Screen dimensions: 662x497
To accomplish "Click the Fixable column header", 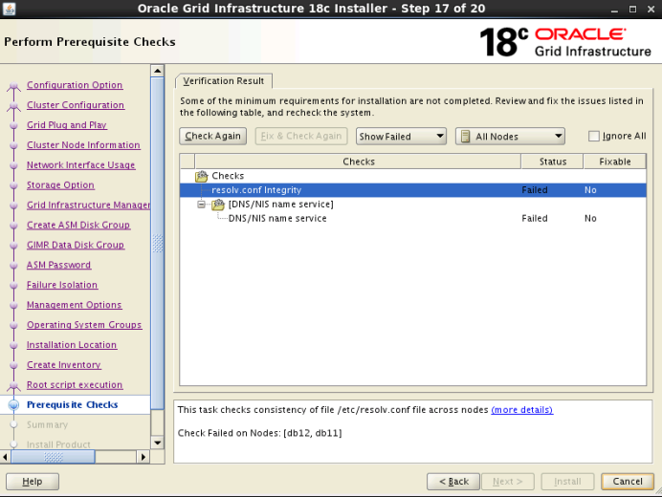I will (615, 162).
